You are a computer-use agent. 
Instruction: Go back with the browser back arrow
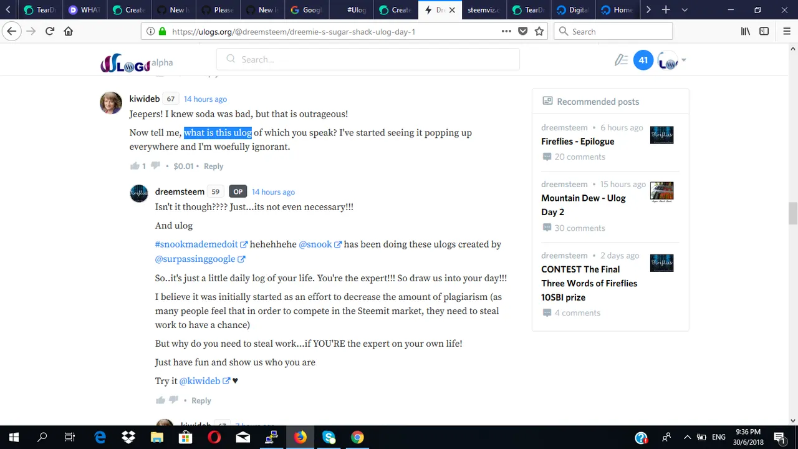(12, 31)
